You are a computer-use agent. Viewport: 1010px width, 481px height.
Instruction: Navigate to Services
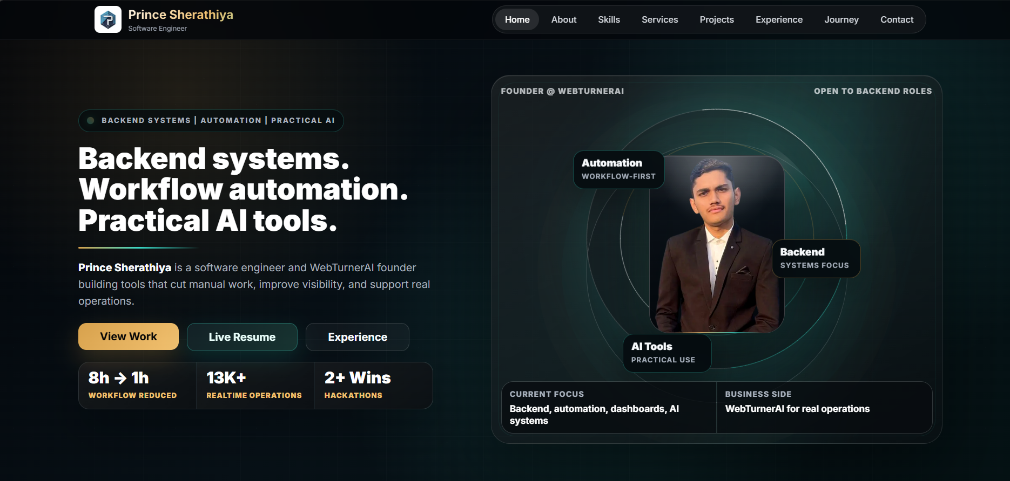tap(659, 19)
